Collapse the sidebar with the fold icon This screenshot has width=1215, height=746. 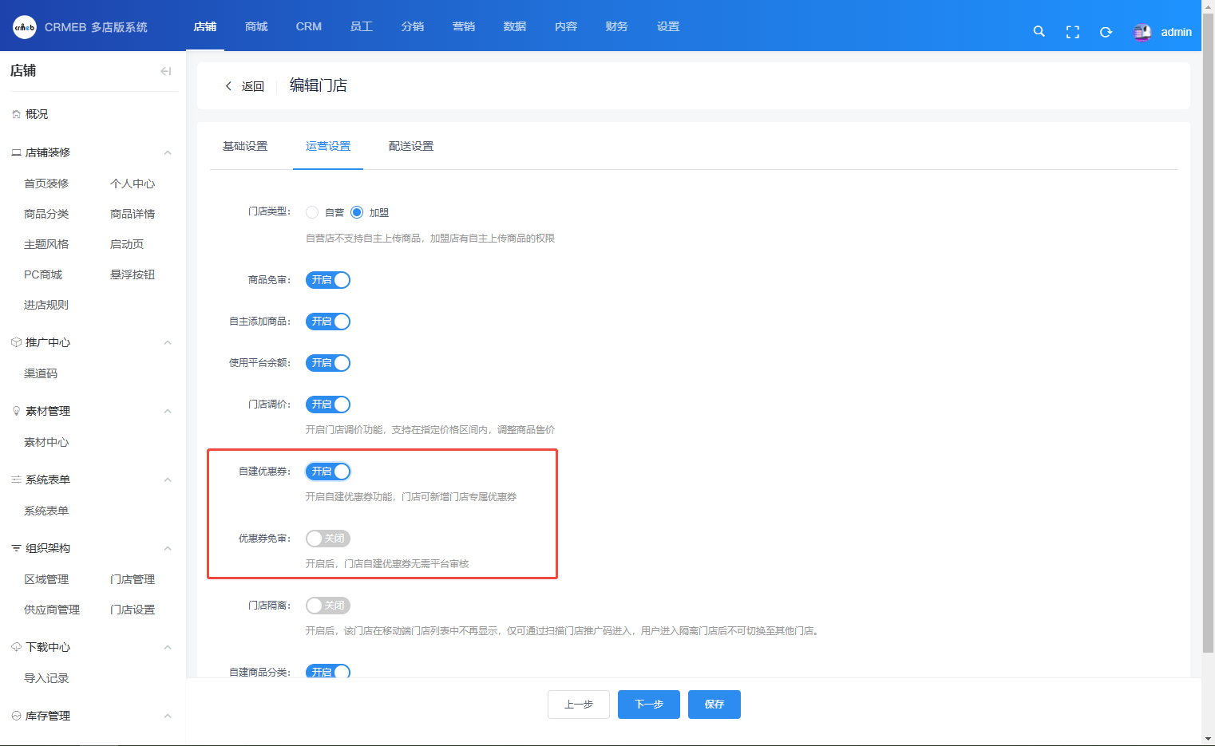[x=166, y=71]
